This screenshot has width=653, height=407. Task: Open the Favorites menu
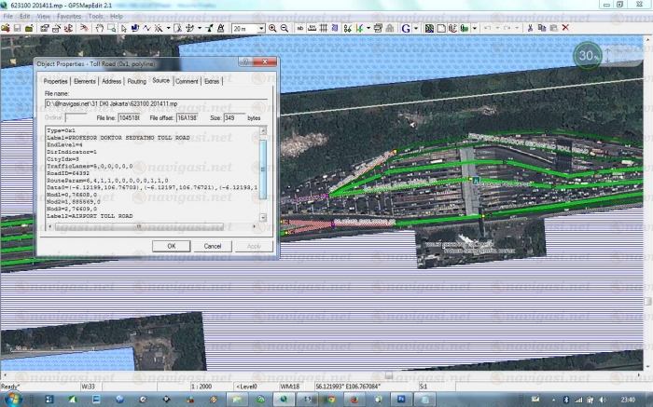point(68,16)
